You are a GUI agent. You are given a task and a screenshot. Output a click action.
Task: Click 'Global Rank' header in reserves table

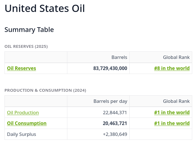click(x=176, y=58)
